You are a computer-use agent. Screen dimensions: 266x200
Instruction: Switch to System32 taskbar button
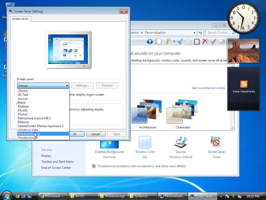click(x=143, y=196)
